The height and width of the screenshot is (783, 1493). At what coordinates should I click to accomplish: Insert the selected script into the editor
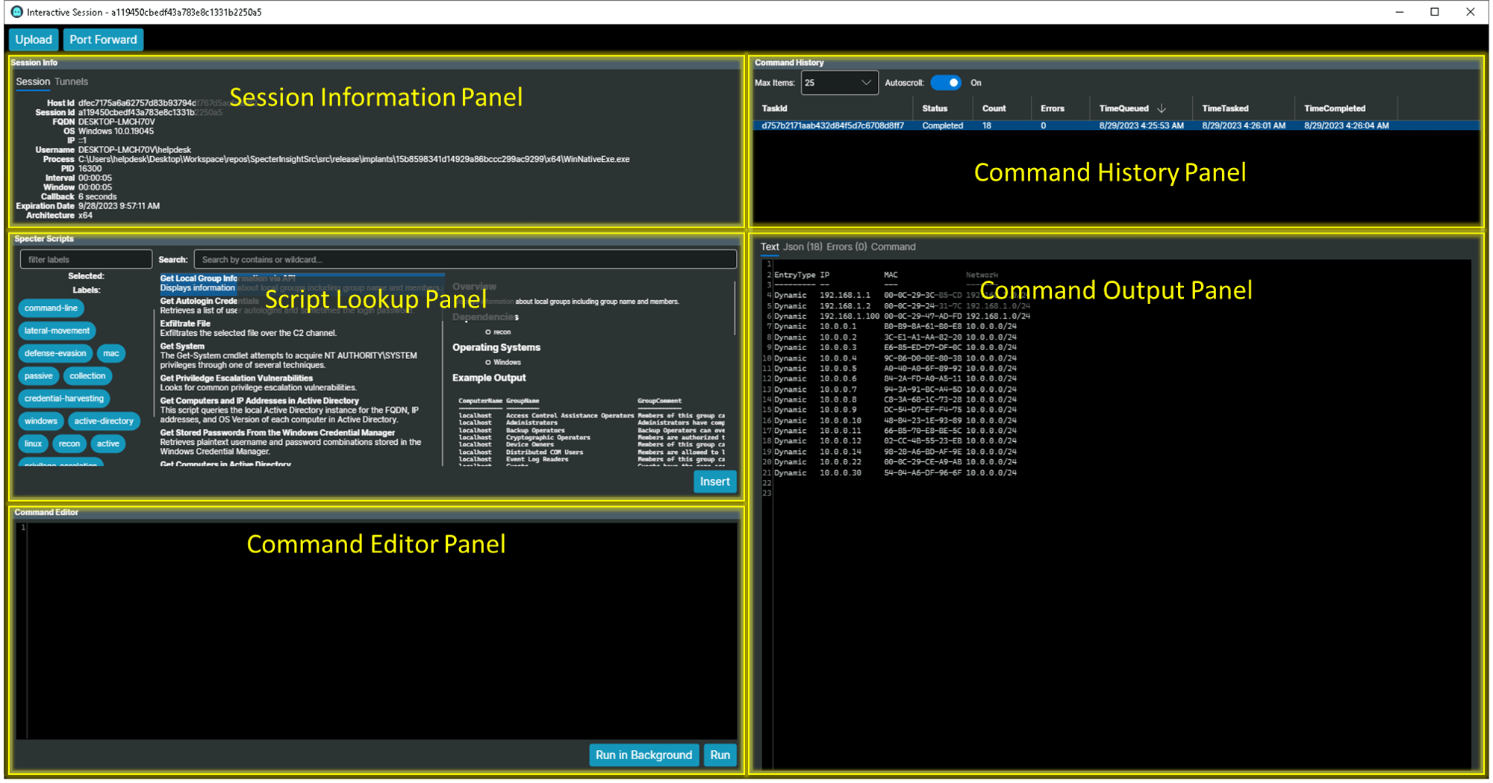[714, 482]
